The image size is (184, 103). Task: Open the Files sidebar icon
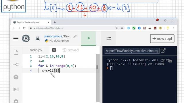pos(16,52)
